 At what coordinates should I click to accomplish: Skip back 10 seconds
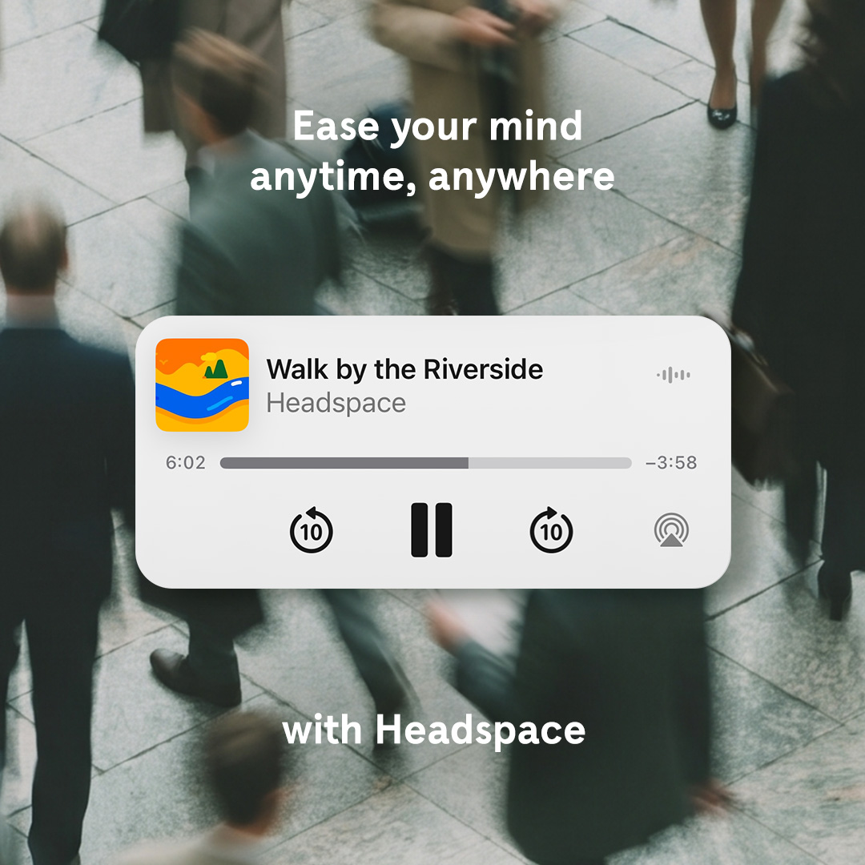tap(311, 530)
